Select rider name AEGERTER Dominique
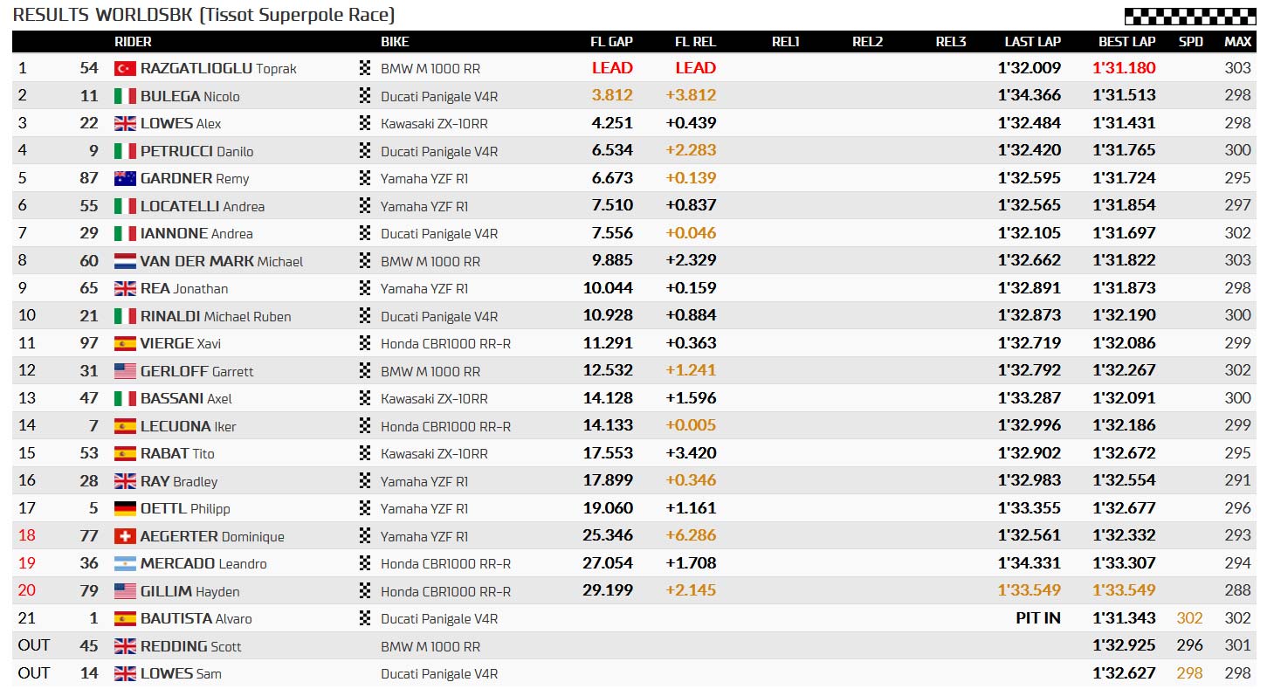Viewport: 1274px width, 689px height. tap(212, 536)
